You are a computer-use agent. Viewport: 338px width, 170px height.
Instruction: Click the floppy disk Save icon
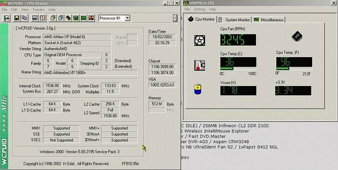pos(17,18)
